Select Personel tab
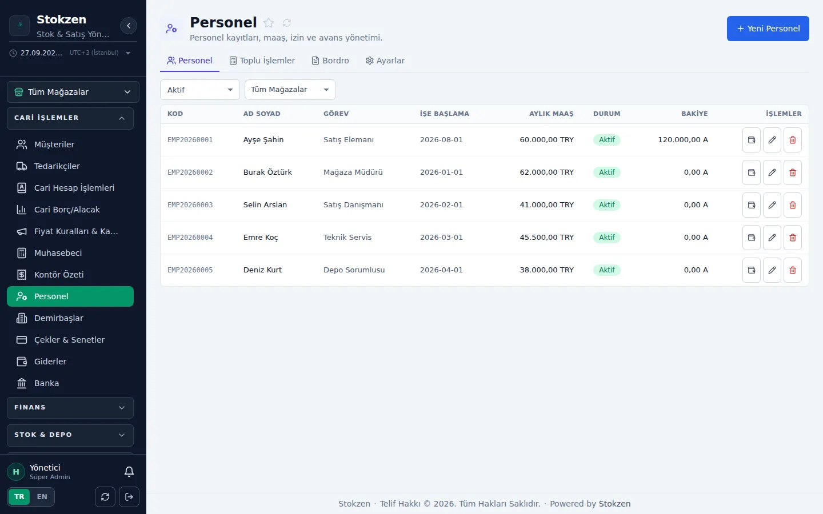This screenshot has width=823, height=514. pos(190,61)
